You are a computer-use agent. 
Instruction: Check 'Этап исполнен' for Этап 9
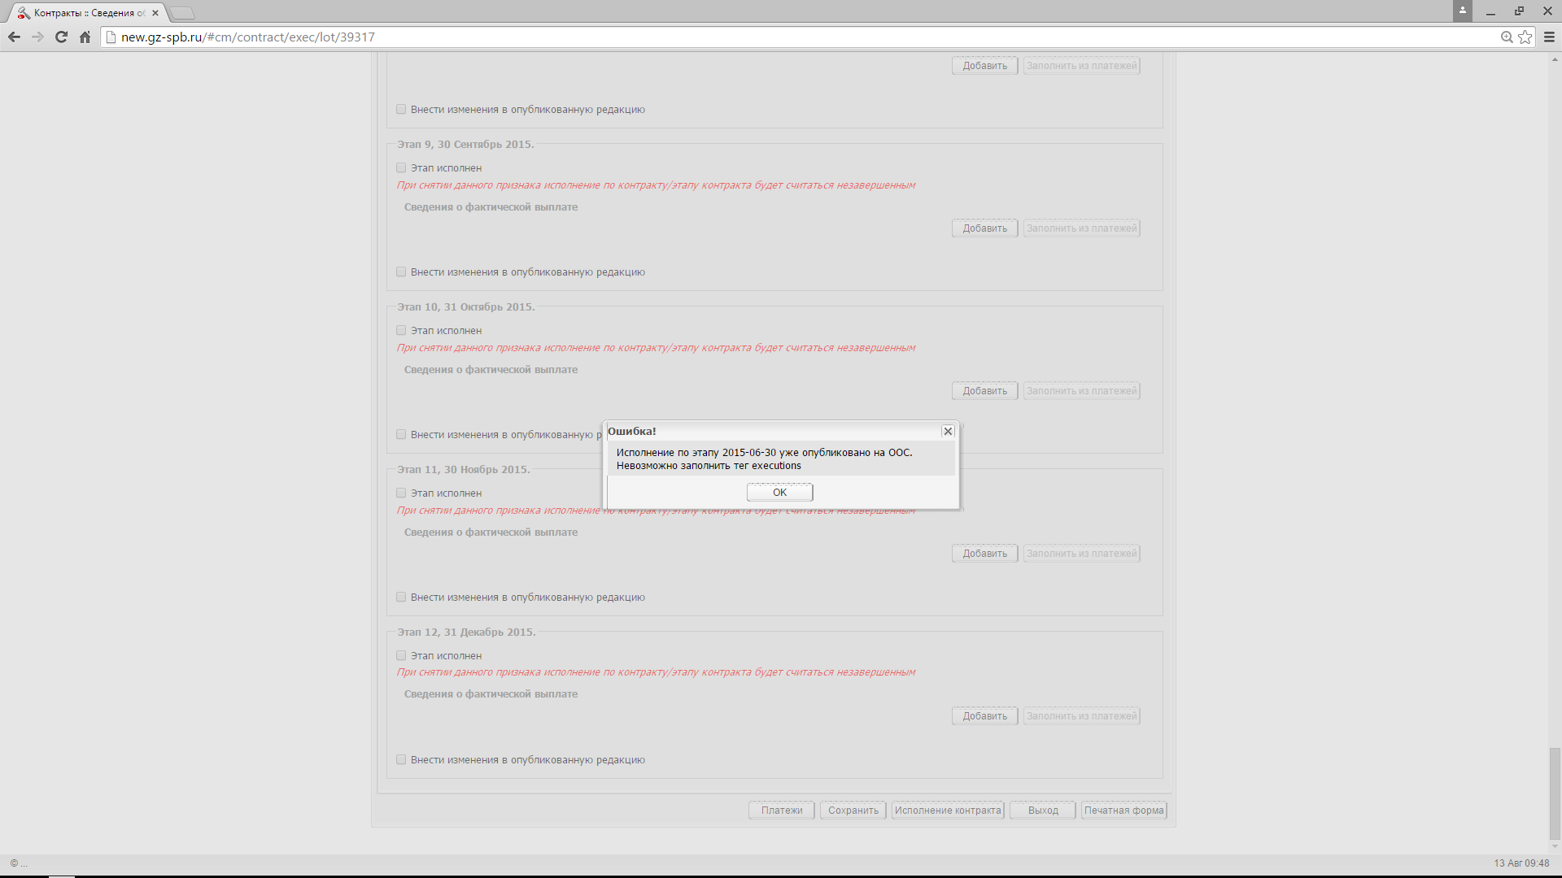(401, 168)
